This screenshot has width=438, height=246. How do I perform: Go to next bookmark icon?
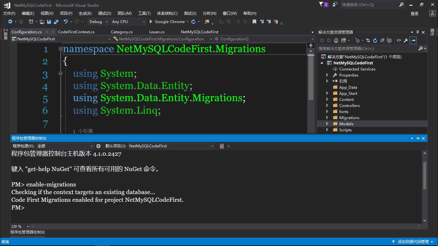(x=269, y=21)
